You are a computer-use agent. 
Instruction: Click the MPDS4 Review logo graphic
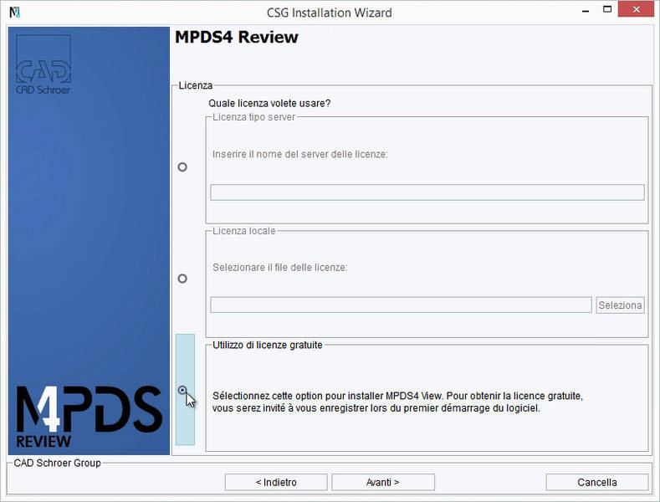point(89,417)
